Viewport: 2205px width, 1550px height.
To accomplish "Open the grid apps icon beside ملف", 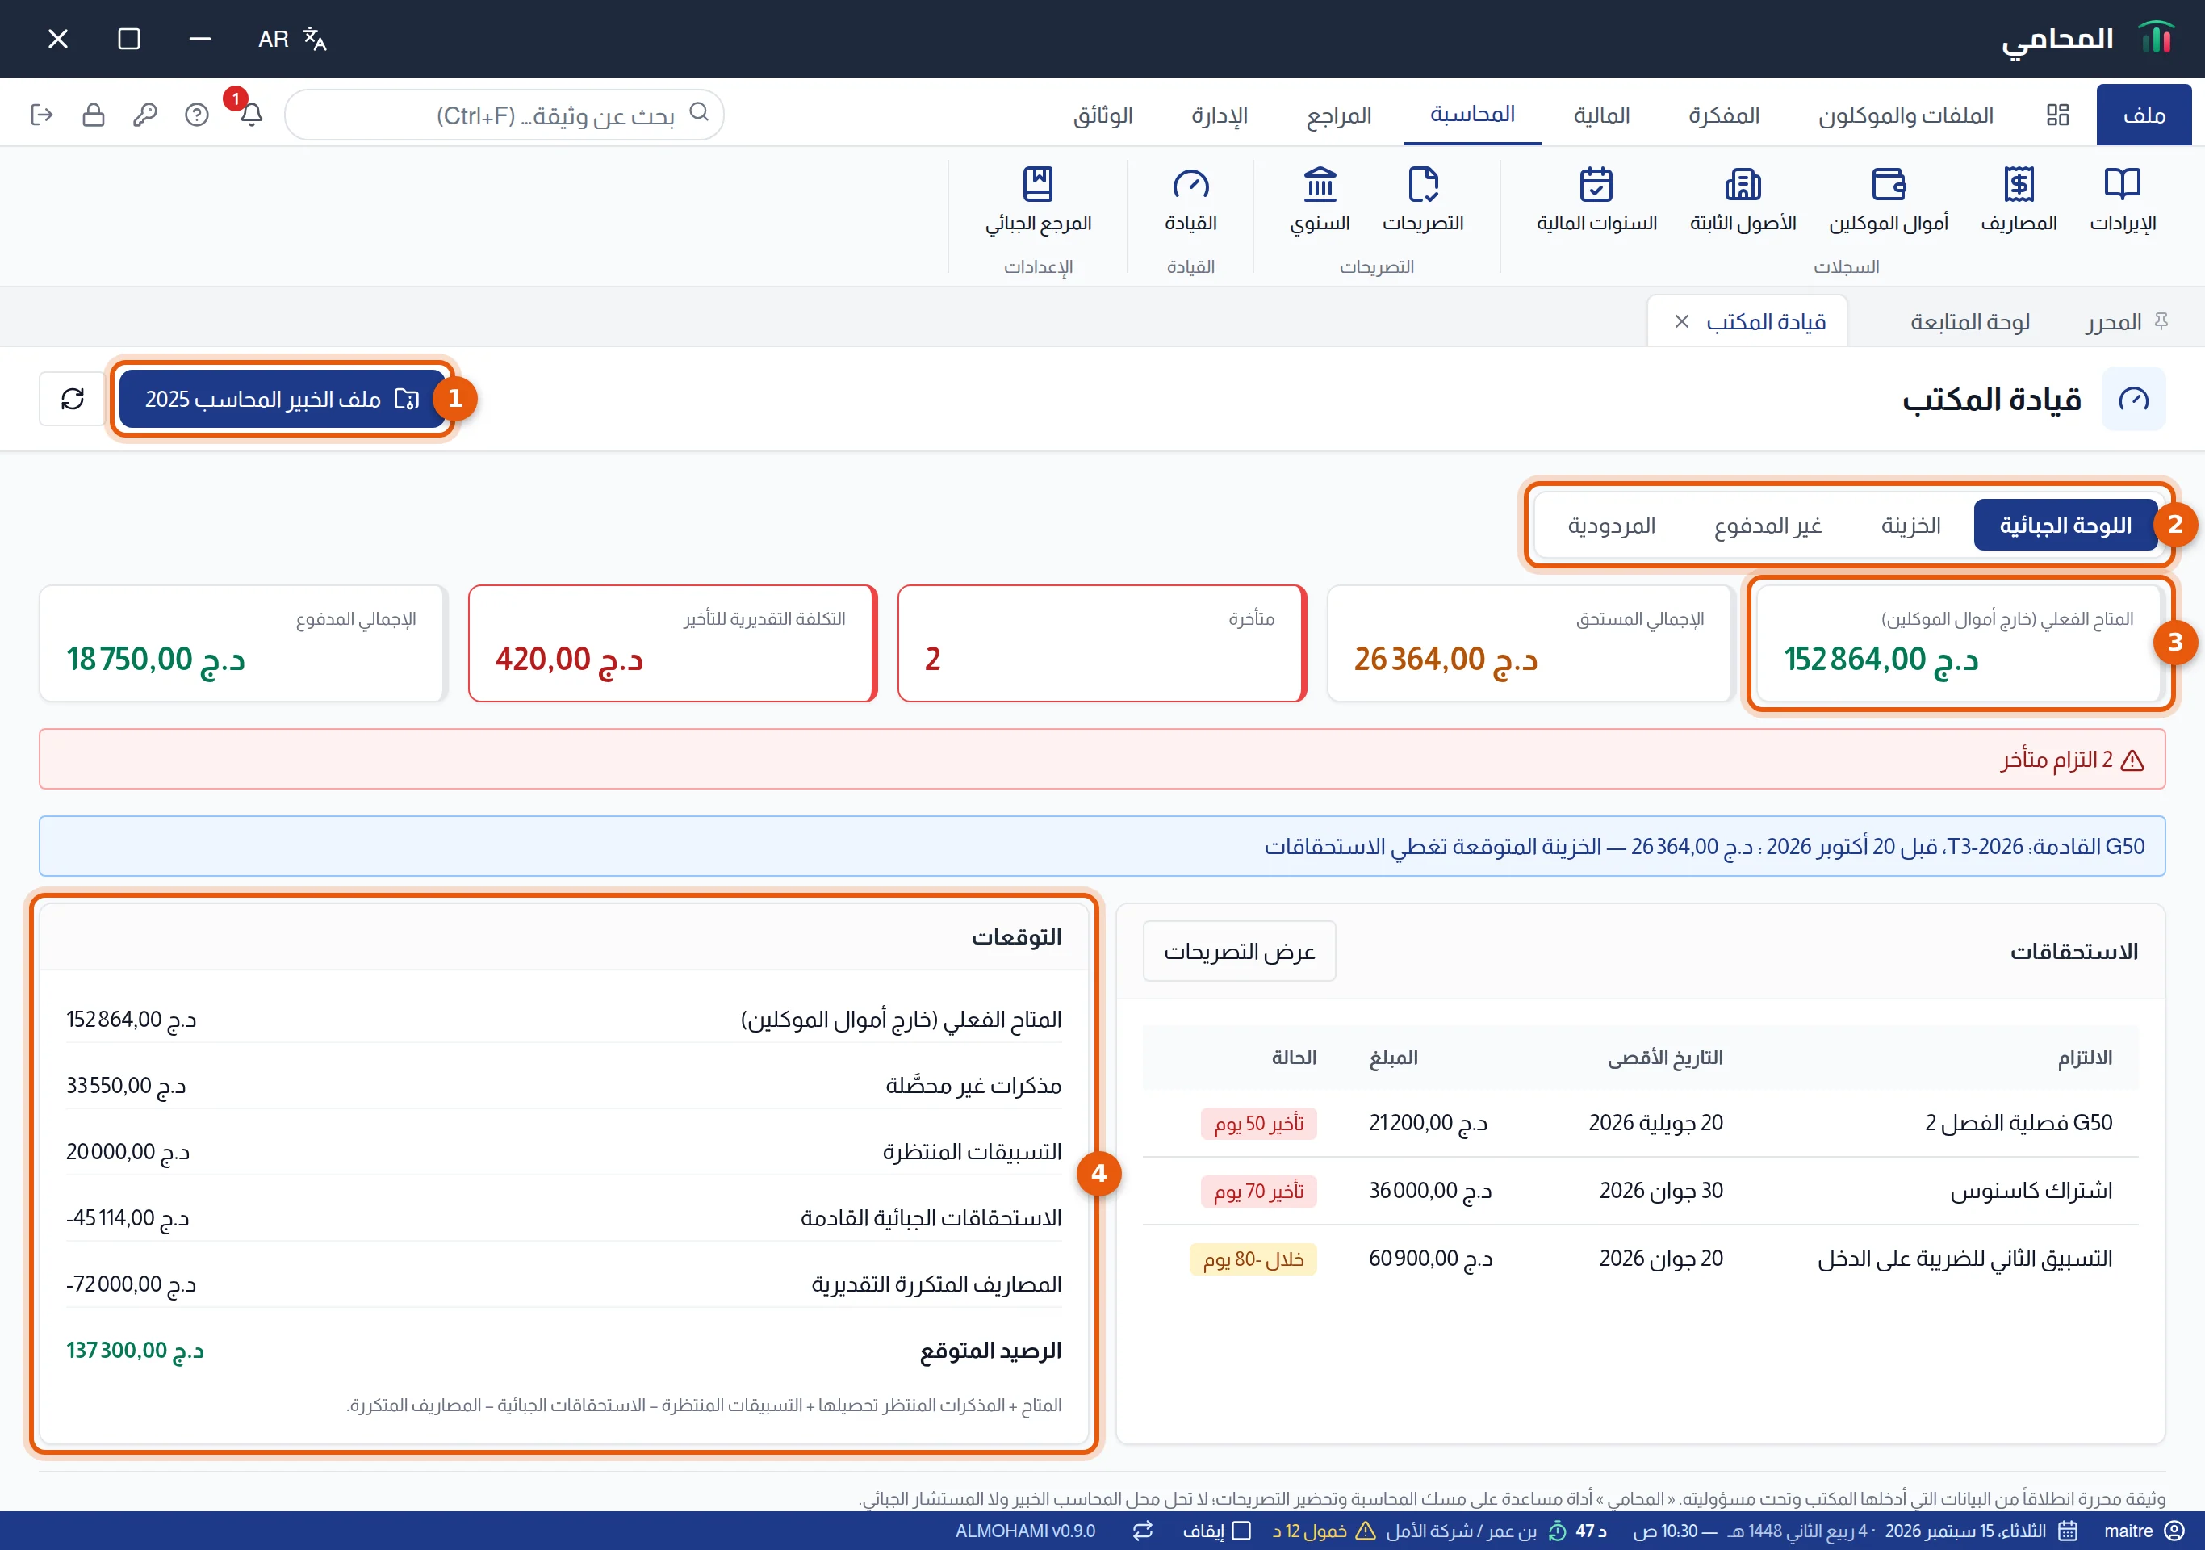I will tap(2057, 115).
